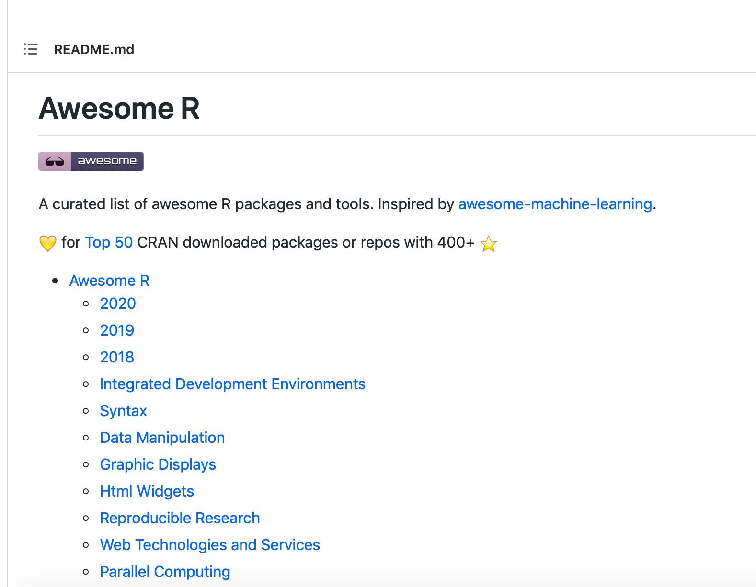Navigate to the 2019 section
The width and height of the screenshot is (756, 587).
click(117, 330)
